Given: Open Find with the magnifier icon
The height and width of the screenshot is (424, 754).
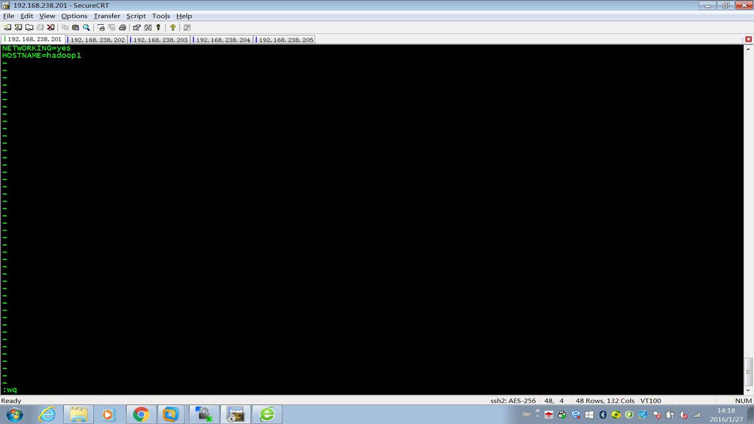Looking at the screenshot, I should [x=86, y=27].
